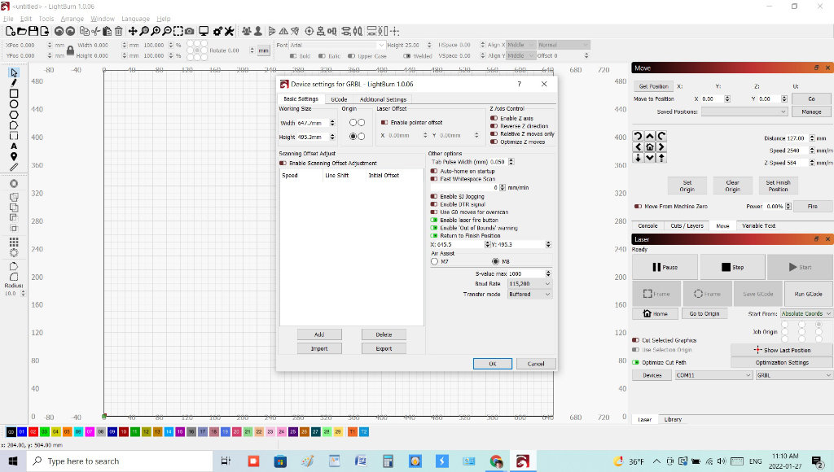Click the lock aspect ratio padlock icon

click(x=70, y=50)
